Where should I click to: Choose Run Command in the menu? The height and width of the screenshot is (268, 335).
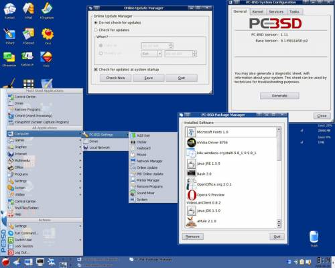(x=44, y=233)
